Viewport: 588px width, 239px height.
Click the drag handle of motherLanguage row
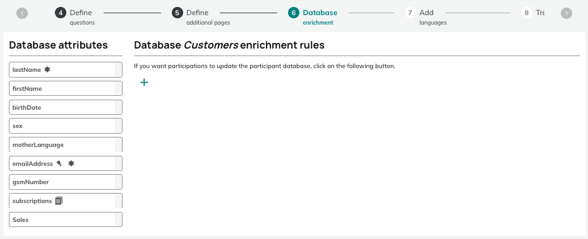118,144
